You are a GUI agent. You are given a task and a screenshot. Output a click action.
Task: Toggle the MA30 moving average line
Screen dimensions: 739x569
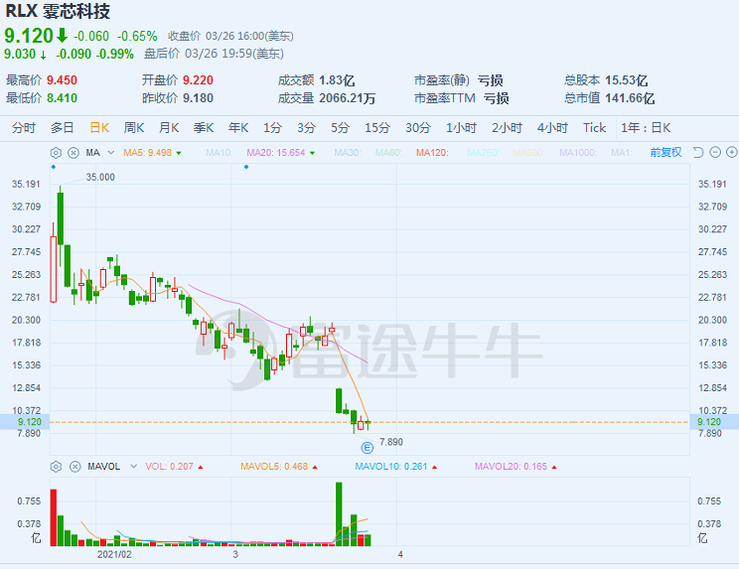pos(348,153)
